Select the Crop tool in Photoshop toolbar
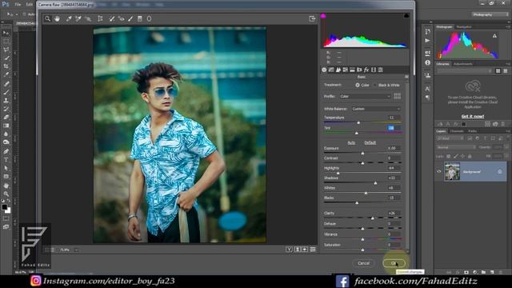The image size is (512, 288). (x=6, y=66)
